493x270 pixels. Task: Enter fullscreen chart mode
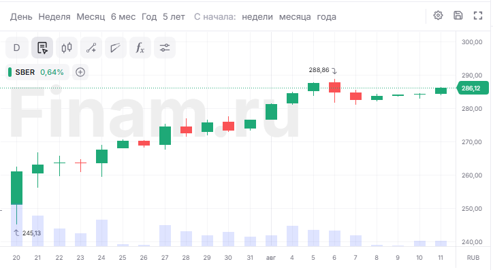(x=478, y=16)
